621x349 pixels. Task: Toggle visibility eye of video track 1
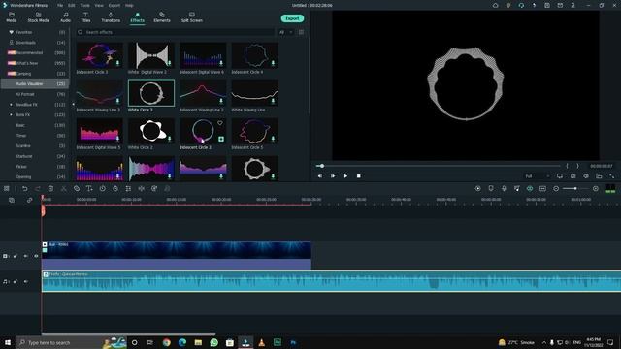point(36,256)
